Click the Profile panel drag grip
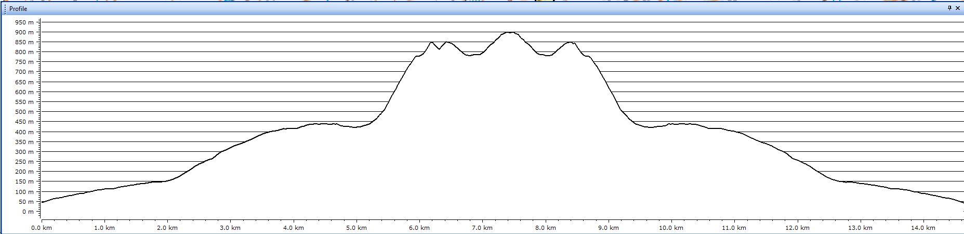Image resolution: width=964 pixels, height=234 pixels. pos(5,9)
